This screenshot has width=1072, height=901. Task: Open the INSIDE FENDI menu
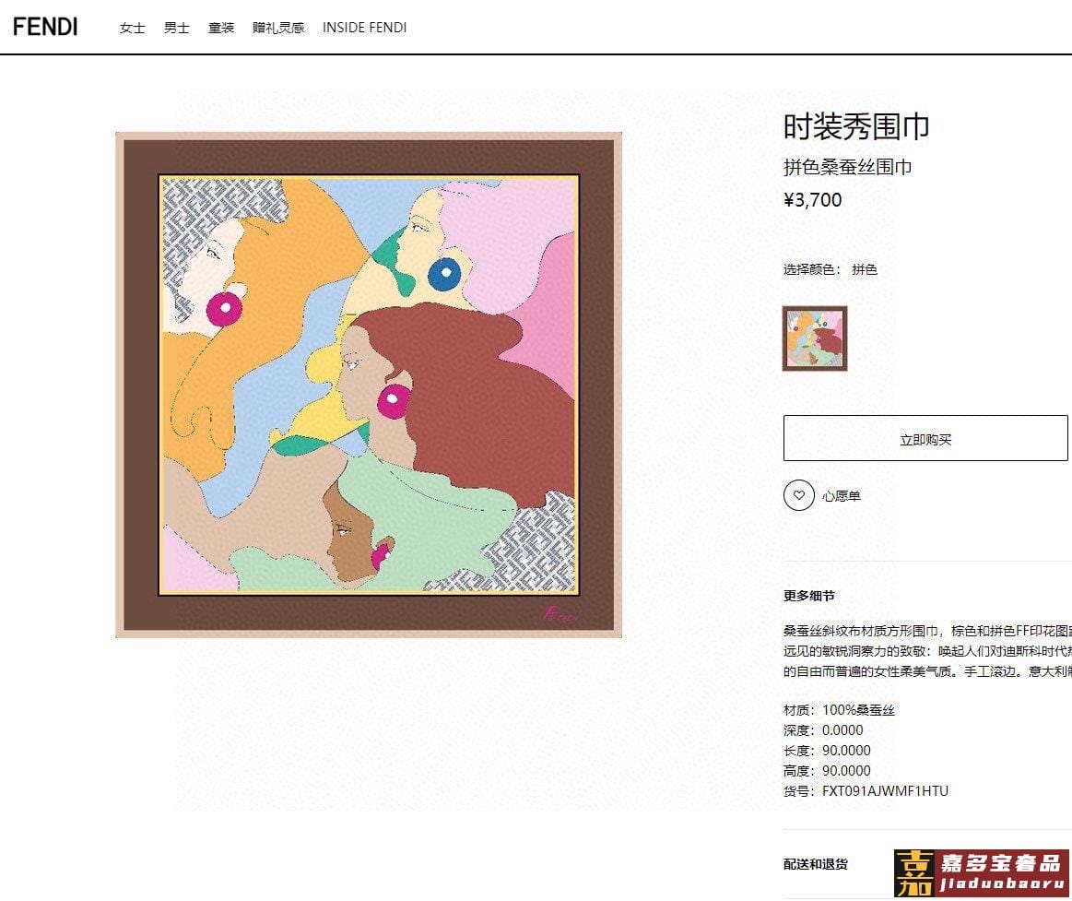(x=364, y=28)
